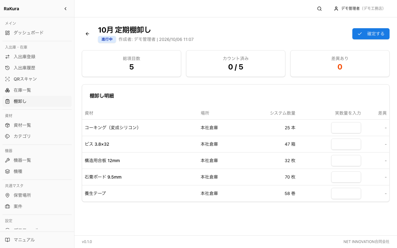Open the search magnifier icon in the header

(319, 9)
